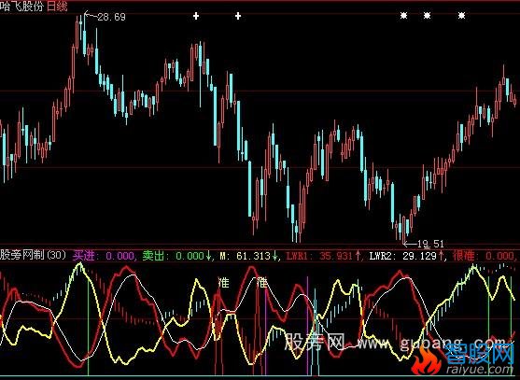Click the 买进: 0.000 value
The image size is (520, 380).
coord(105,255)
